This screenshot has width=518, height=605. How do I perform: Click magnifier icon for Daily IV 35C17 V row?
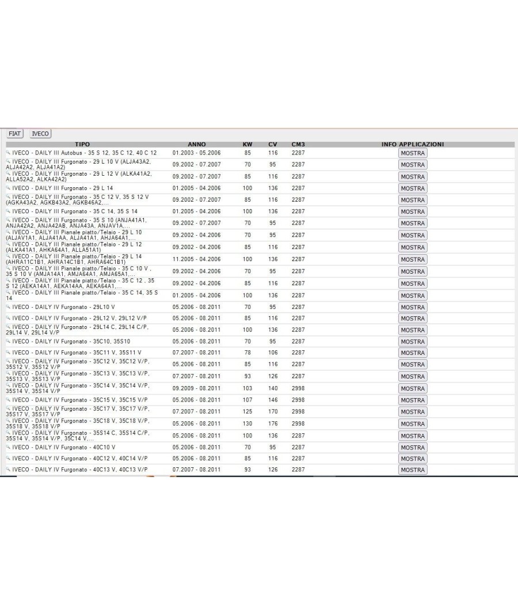(8, 408)
